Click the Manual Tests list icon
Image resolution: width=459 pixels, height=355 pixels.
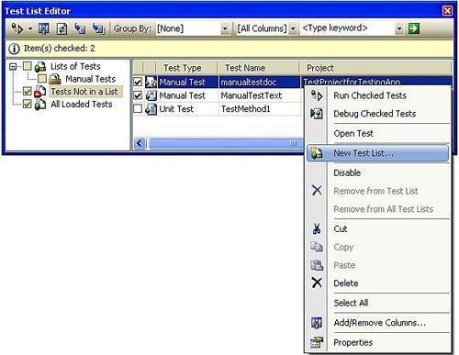pyautogui.click(x=55, y=79)
